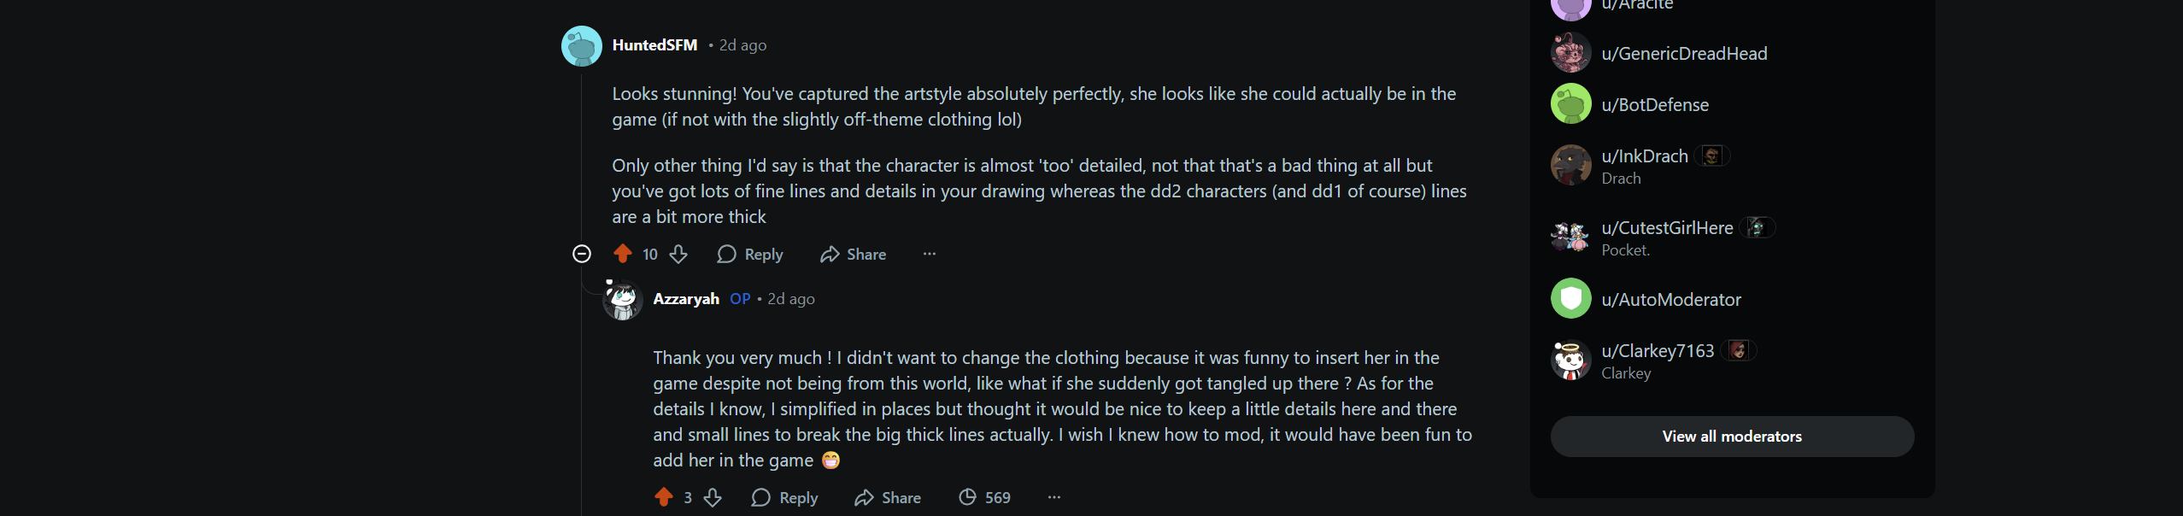Reply to Azzaryah's comment
The image size is (2183, 516).
tap(784, 497)
